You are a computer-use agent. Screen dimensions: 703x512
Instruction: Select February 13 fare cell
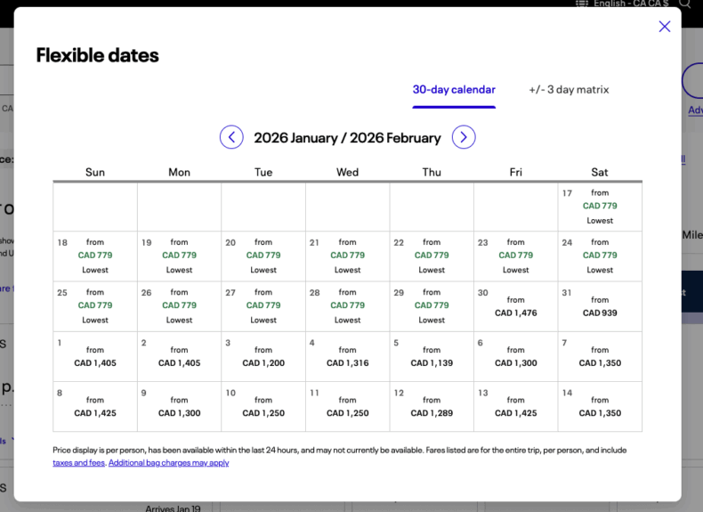pyautogui.click(x=515, y=407)
